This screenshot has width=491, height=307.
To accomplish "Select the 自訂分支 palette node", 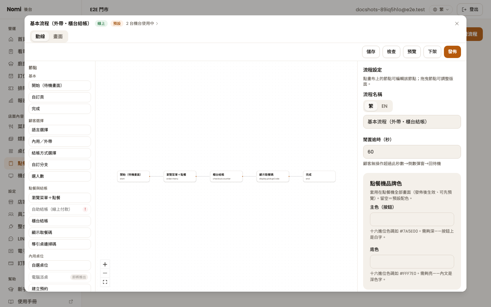I will point(60,165).
